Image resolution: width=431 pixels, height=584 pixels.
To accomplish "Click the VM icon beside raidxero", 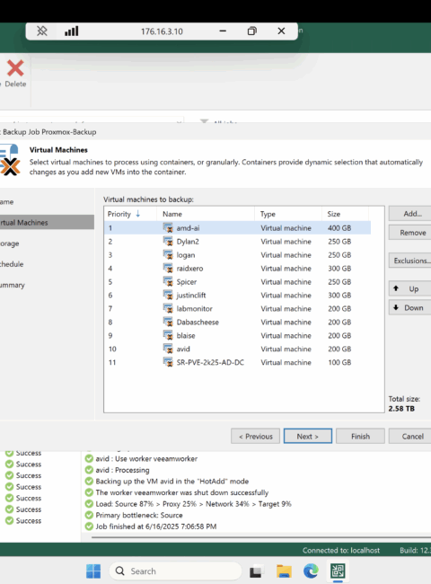I will [x=168, y=268].
